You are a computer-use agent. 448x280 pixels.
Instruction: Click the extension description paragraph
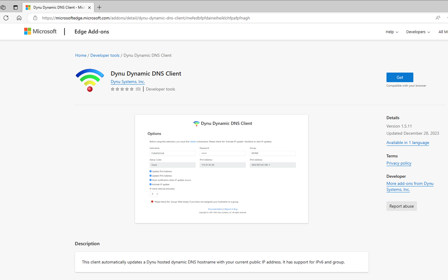pyautogui.click(x=213, y=262)
